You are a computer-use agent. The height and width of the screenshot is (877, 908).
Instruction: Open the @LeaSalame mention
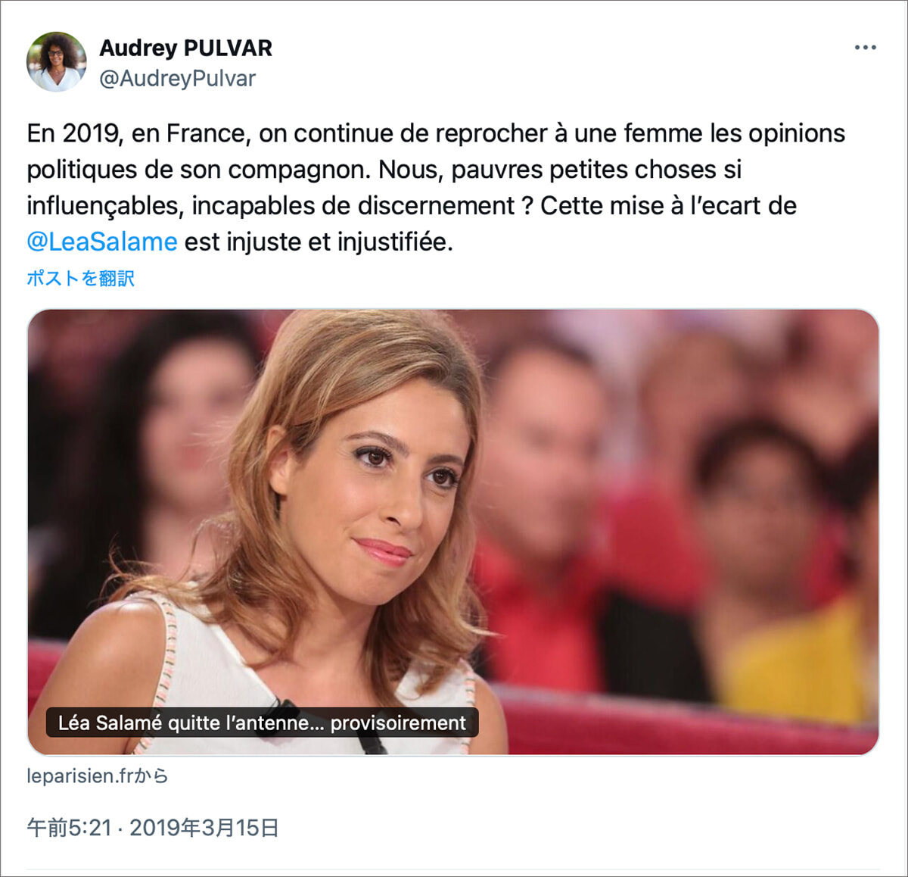(102, 242)
